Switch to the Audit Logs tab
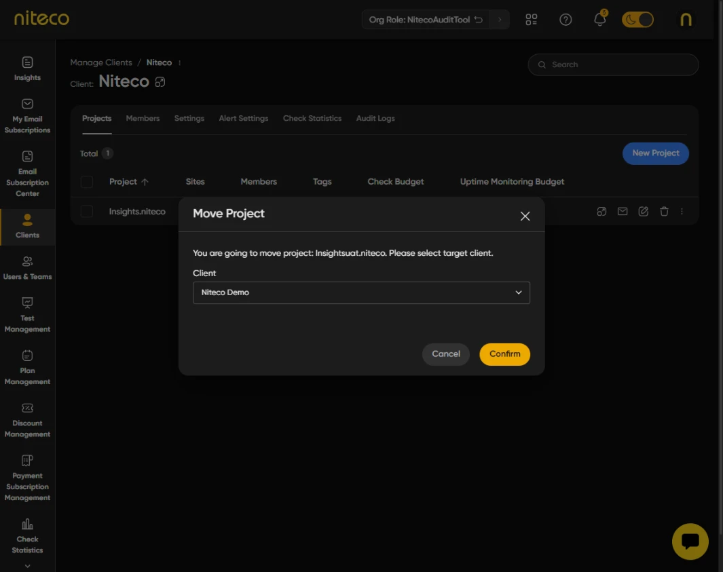Viewport: 723px width, 572px height. pos(375,119)
